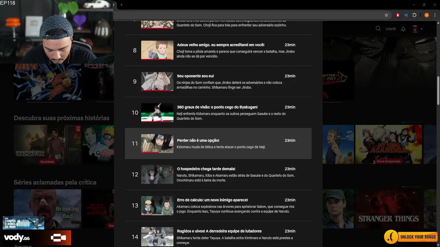Select title 'Erro de calculo: um novo inimigo aparece!'
Screen dimensions: 440x247
point(212,200)
